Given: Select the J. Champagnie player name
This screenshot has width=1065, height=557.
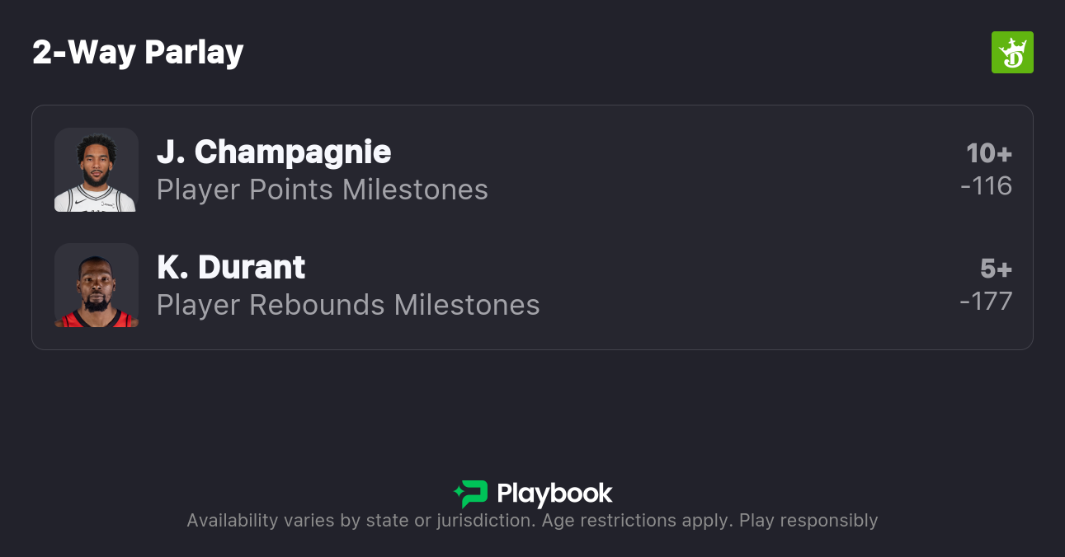Looking at the screenshot, I should coord(274,152).
